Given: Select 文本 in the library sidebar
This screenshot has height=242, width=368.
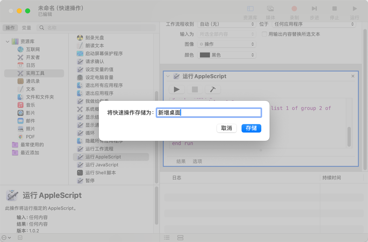Looking at the screenshot, I should point(30,89).
